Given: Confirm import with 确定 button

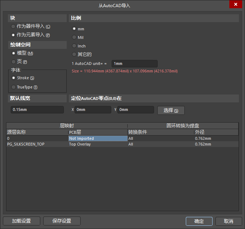Looking at the screenshot, I should pos(199,221).
